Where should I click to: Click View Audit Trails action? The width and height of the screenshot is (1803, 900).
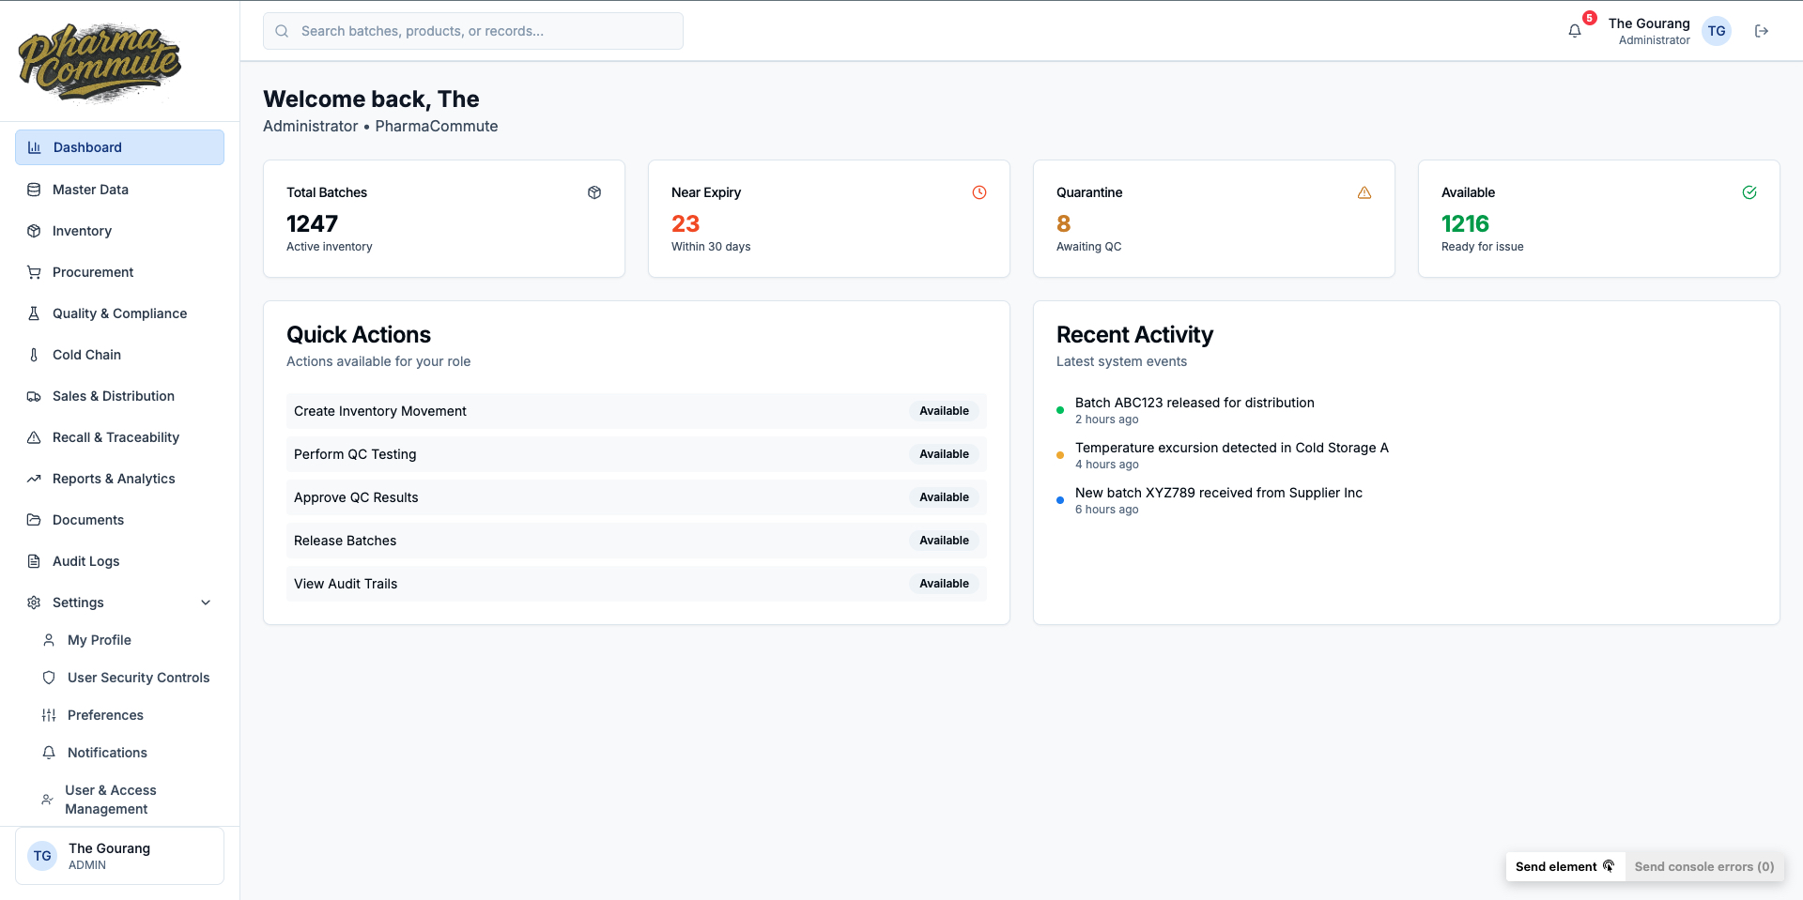point(636,584)
